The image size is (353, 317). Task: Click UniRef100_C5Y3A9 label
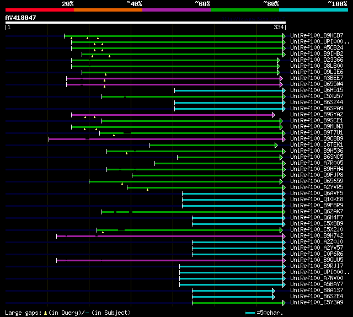pyautogui.click(x=317, y=303)
